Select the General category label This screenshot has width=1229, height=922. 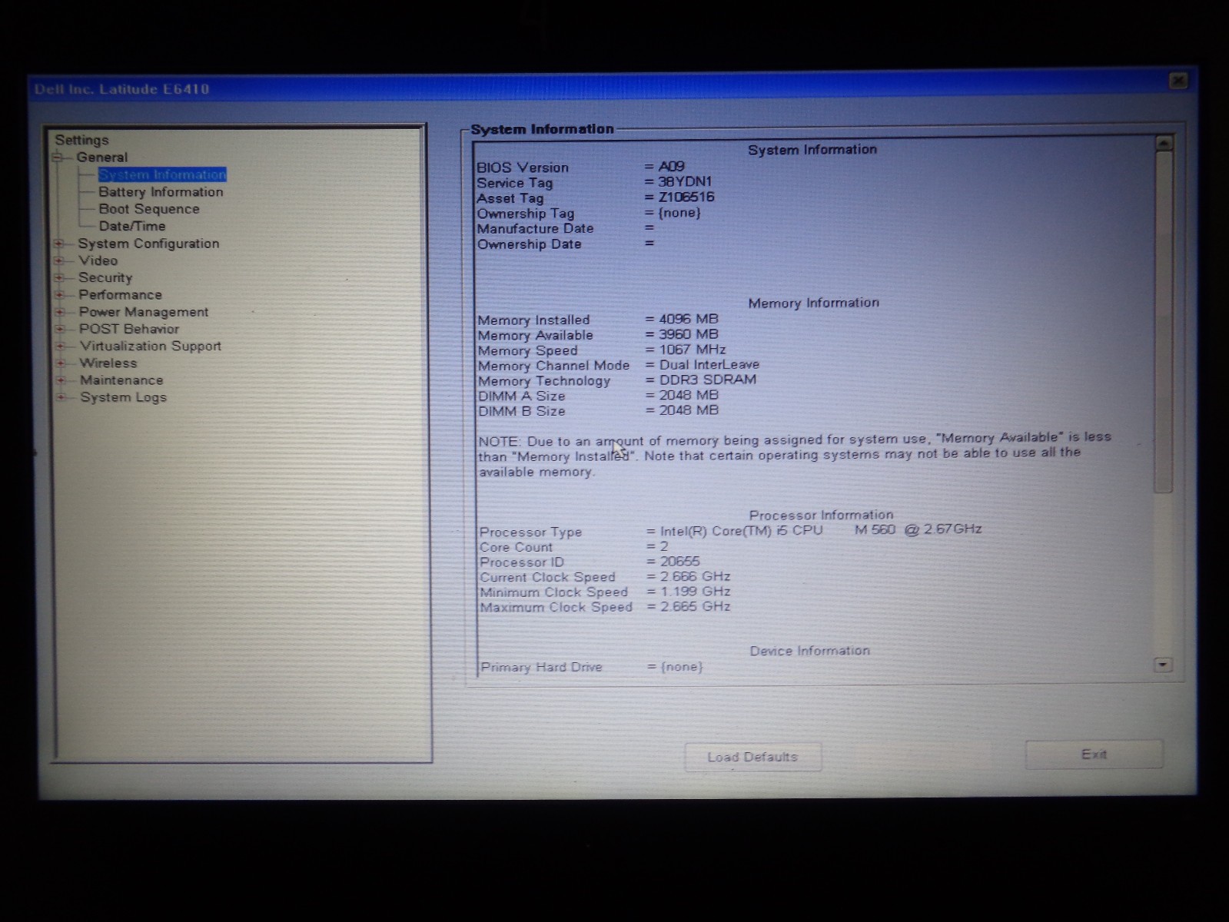[102, 158]
